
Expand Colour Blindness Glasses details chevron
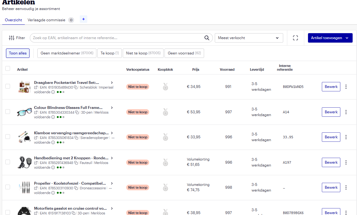click(x=112, y=108)
